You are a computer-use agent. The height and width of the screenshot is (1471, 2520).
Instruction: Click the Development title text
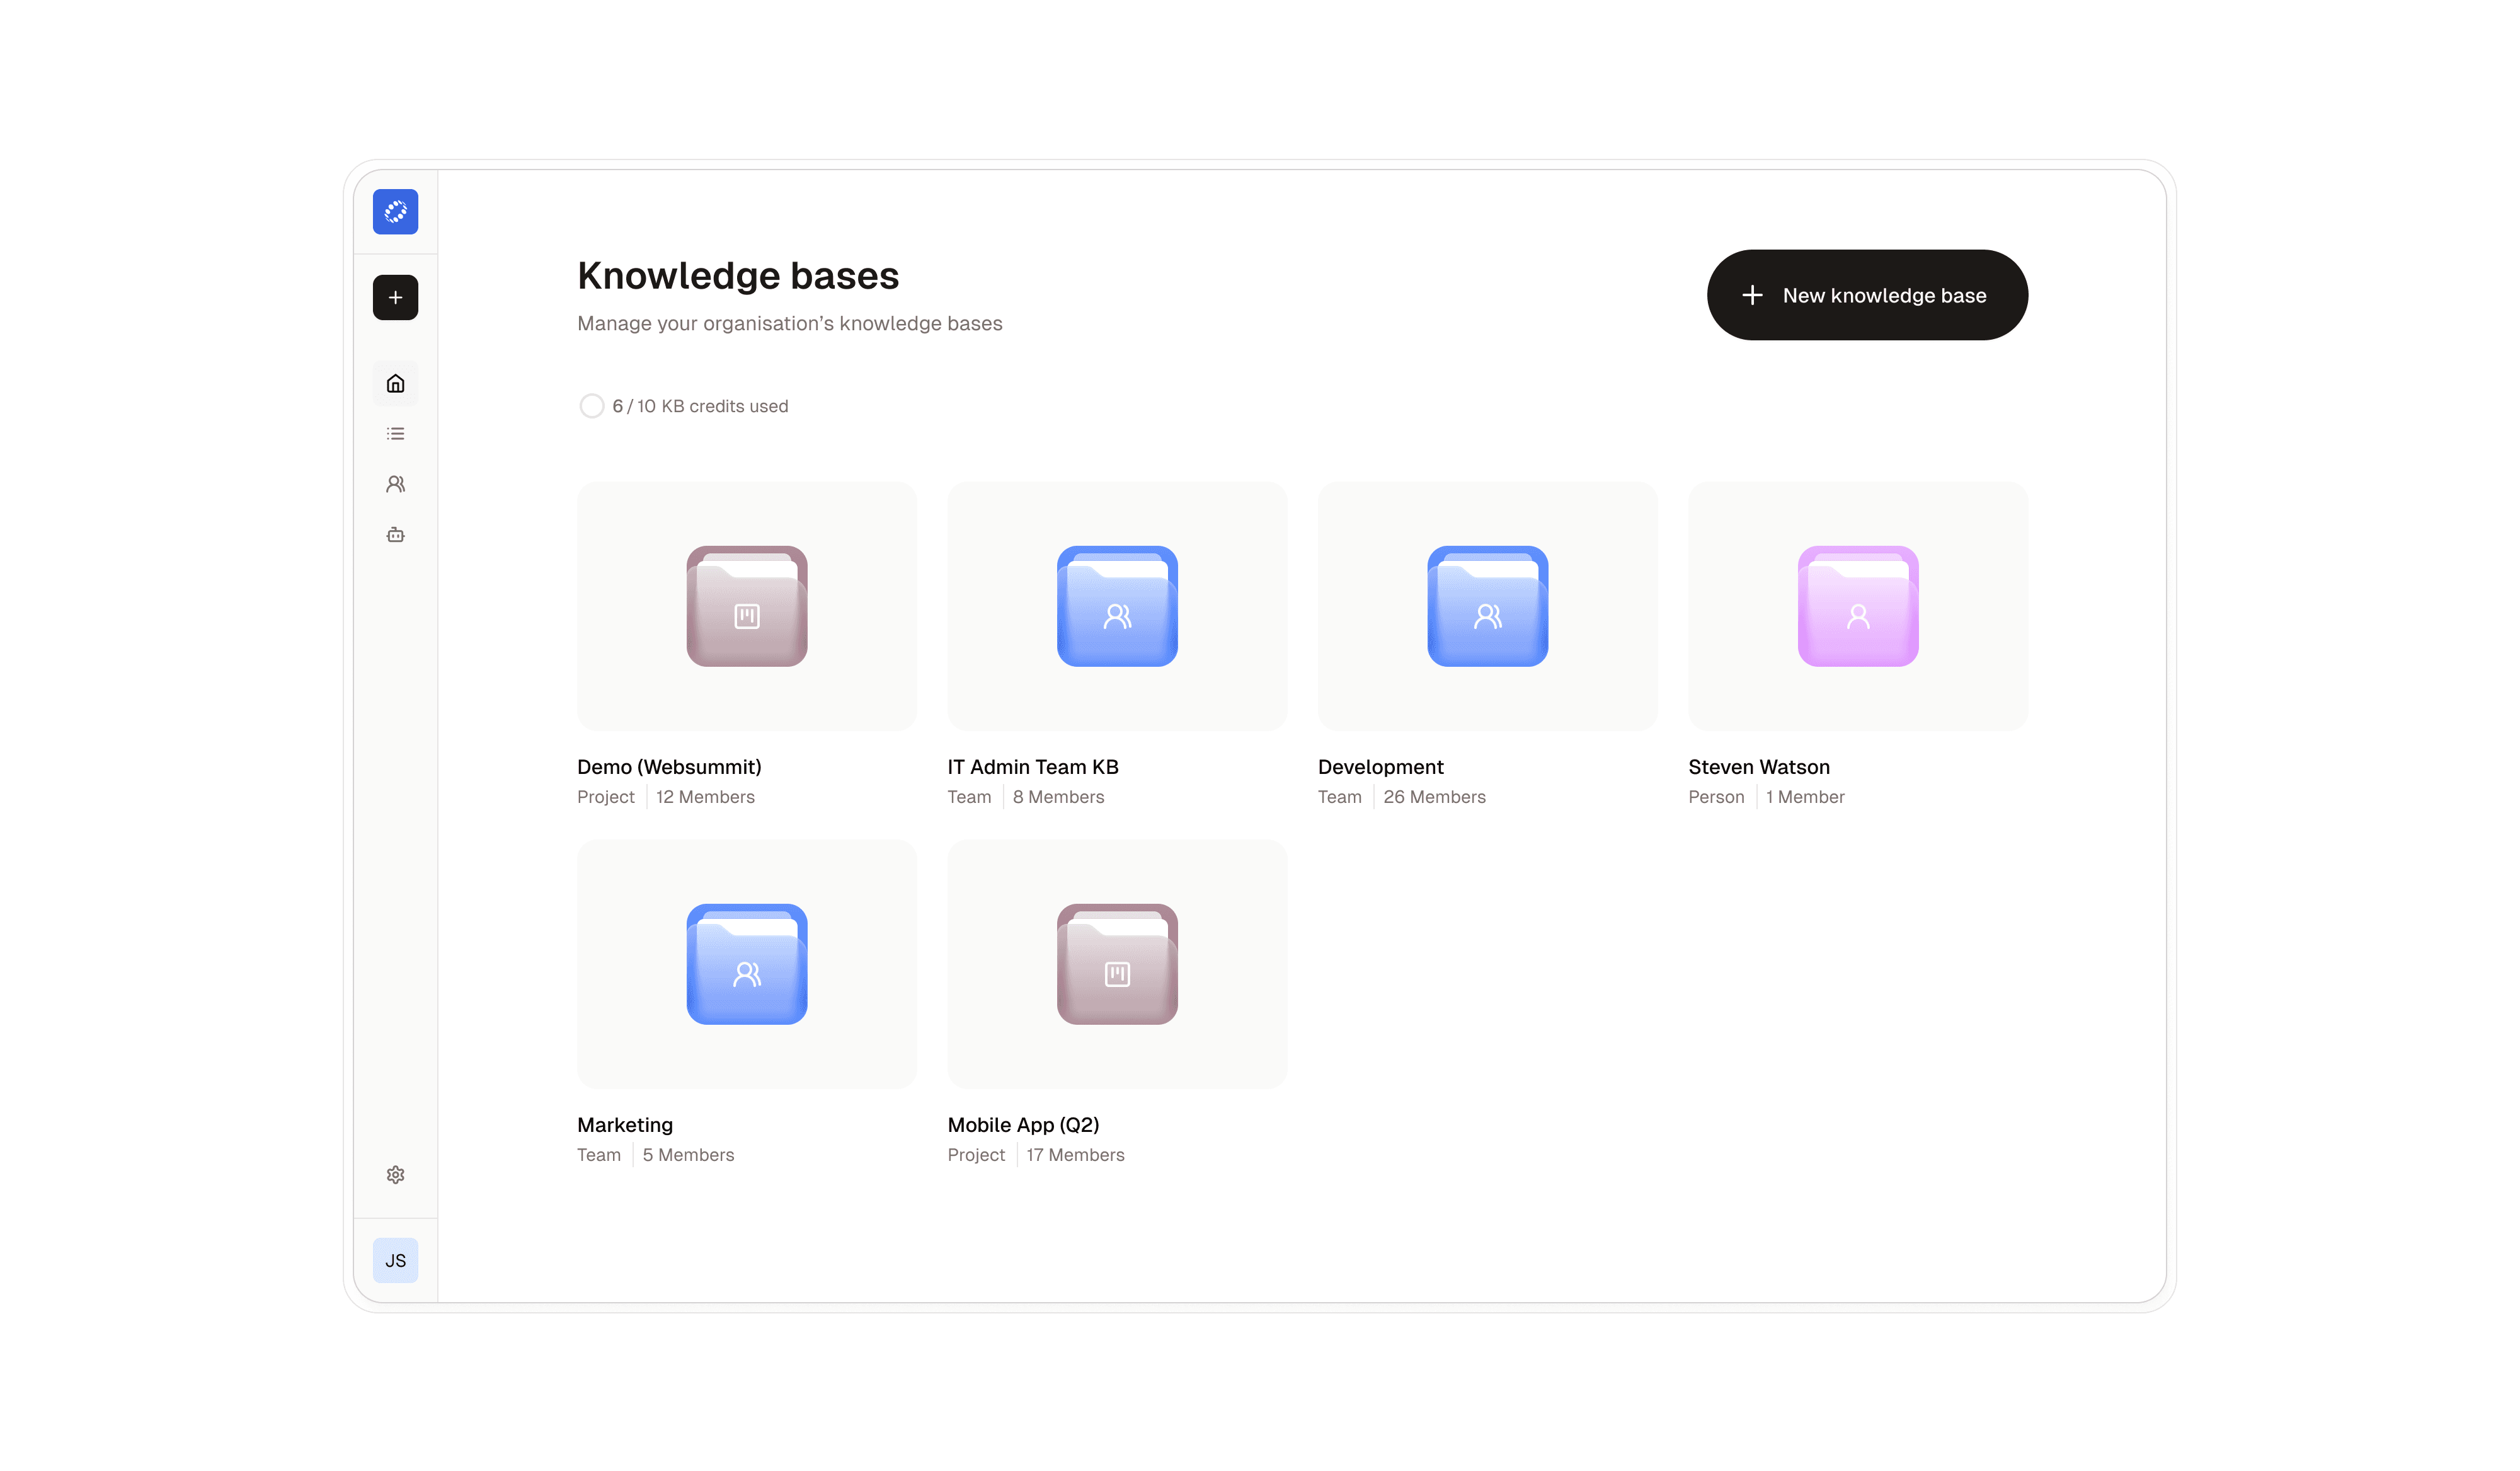[1380, 768]
